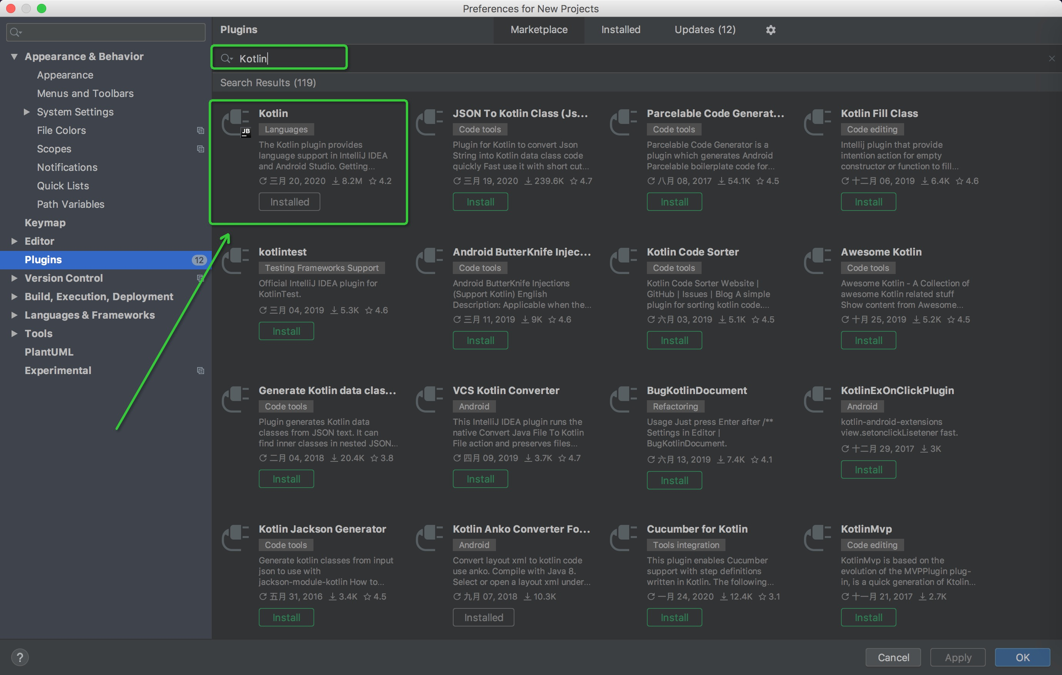The image size is (1062, 675).
Task: Click the JSON To Kotlin Class plugin icon
Action: pos(430,122)
